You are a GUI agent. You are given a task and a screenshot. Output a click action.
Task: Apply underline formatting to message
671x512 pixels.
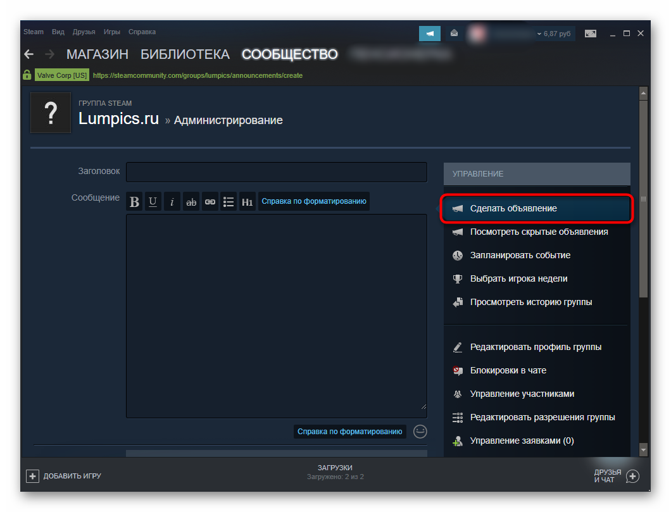tap(153, 202)
